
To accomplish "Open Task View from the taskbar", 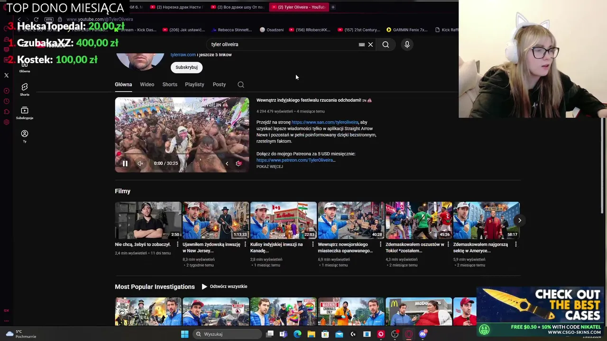I will pos(270,334).
